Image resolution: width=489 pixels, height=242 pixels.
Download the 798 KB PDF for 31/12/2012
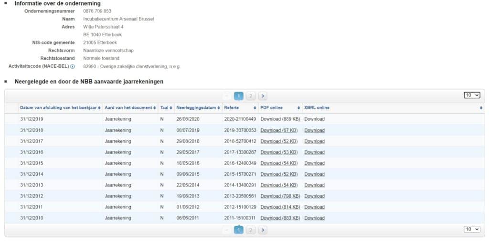[280, 196]
